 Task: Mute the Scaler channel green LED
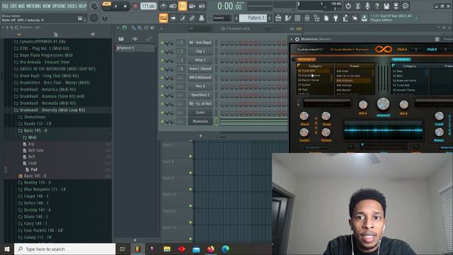coord(162,113)
